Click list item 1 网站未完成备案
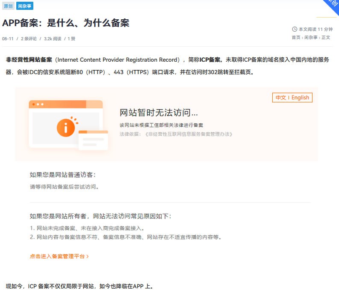Image resolution: width=339 pixels, height=290 pixels. pos(87,228)
